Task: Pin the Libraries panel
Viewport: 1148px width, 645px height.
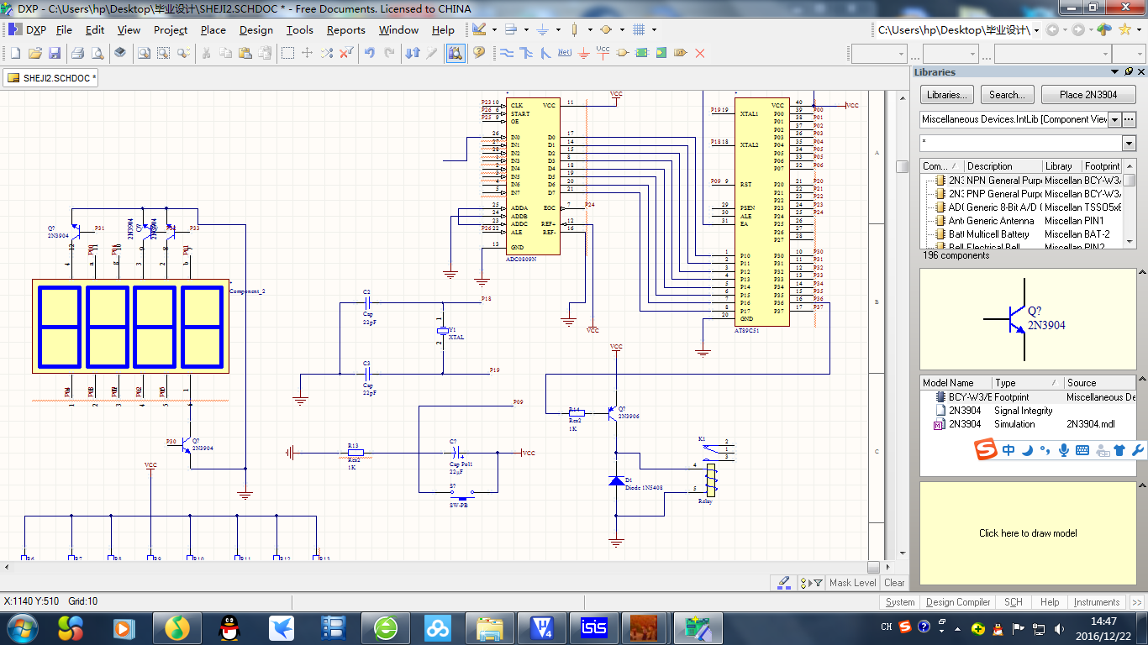Action: 1129,72
